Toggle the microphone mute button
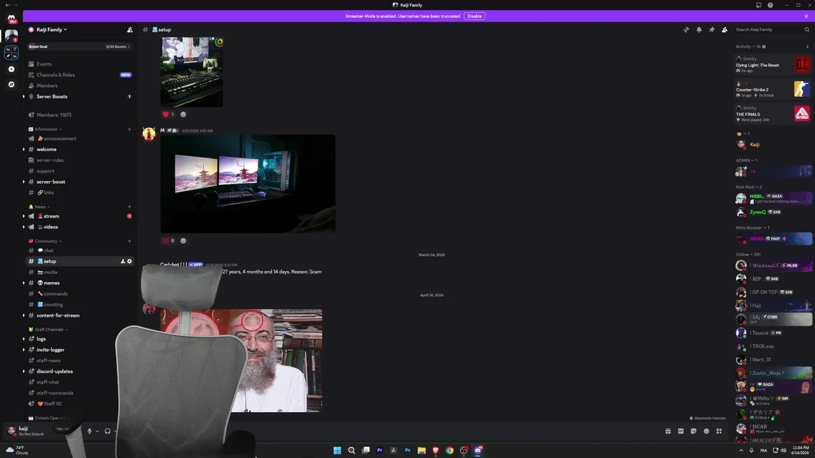815x458 pixels. pyautogui.click(x=89, y=431)
